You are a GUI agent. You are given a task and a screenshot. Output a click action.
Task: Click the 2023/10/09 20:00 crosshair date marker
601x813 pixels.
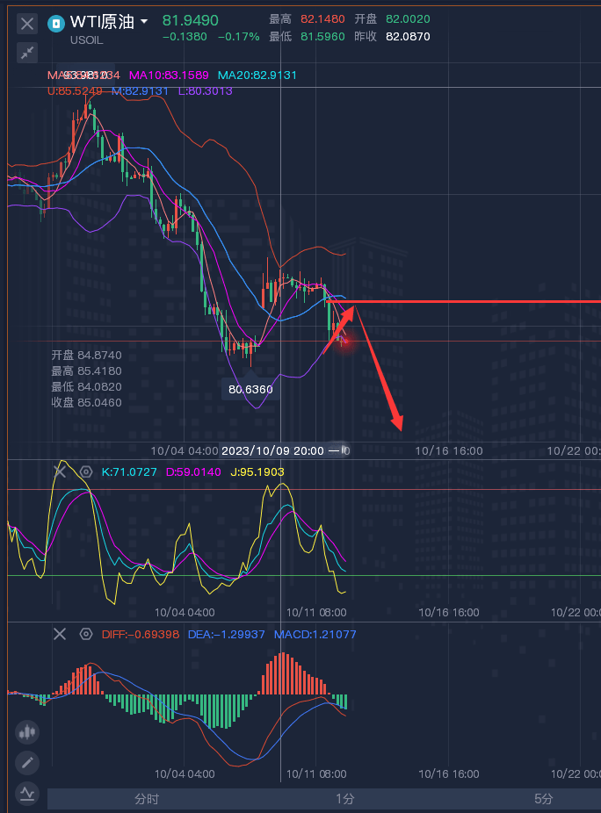click(x=273, y=450)
